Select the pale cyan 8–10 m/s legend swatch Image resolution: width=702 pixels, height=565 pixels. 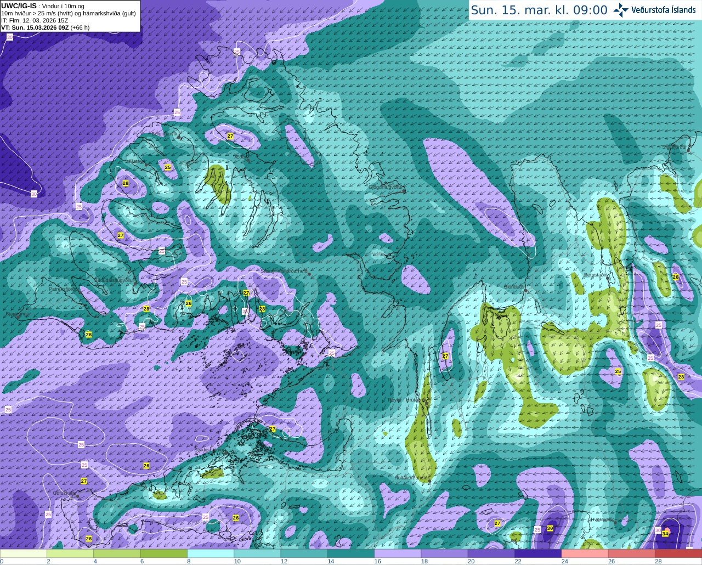[x=211, y=553]
